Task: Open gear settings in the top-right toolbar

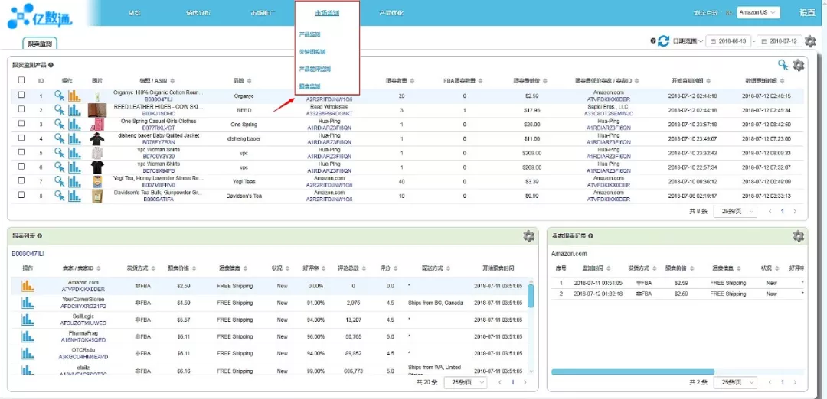Action: pyautogui.click(x=810, y=41)
